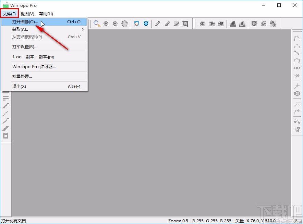Click the half-shaded circle threshold icon
Viewport: 303px width, 224px height.
coord(254,24)
